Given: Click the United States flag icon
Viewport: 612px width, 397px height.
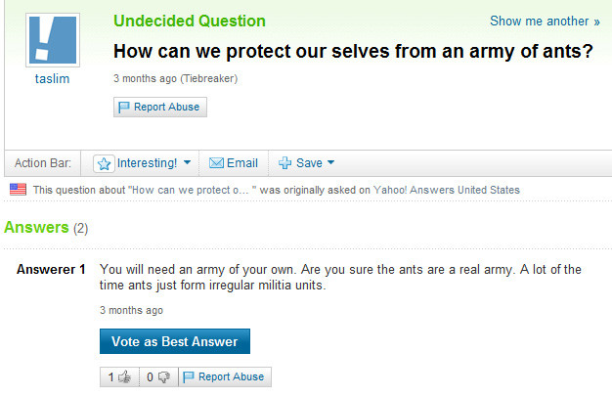Looking at the screenshot, I should (x=18, y=190).
